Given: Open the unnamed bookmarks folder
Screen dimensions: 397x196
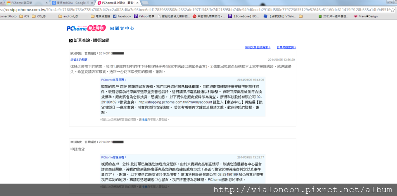Looking at the screenshot, I should pyautogui.click(x=301, y=16).
